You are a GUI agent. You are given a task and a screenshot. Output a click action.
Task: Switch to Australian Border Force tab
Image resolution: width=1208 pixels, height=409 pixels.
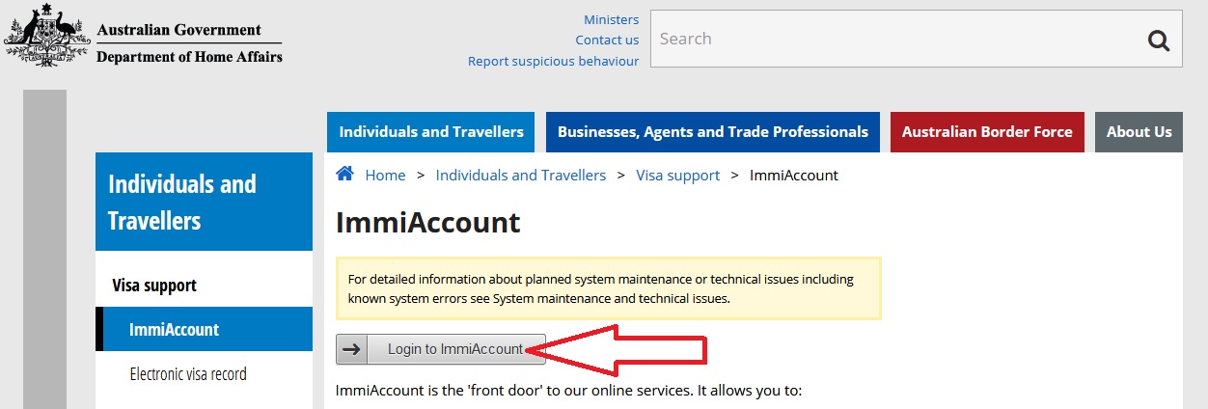click(x=987, y=132)
